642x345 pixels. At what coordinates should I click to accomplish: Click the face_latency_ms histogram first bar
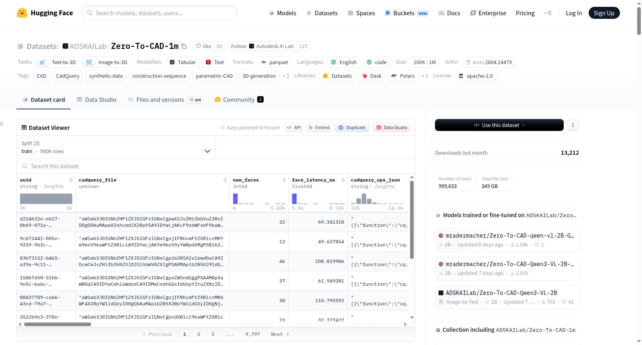tap(295, 199)
